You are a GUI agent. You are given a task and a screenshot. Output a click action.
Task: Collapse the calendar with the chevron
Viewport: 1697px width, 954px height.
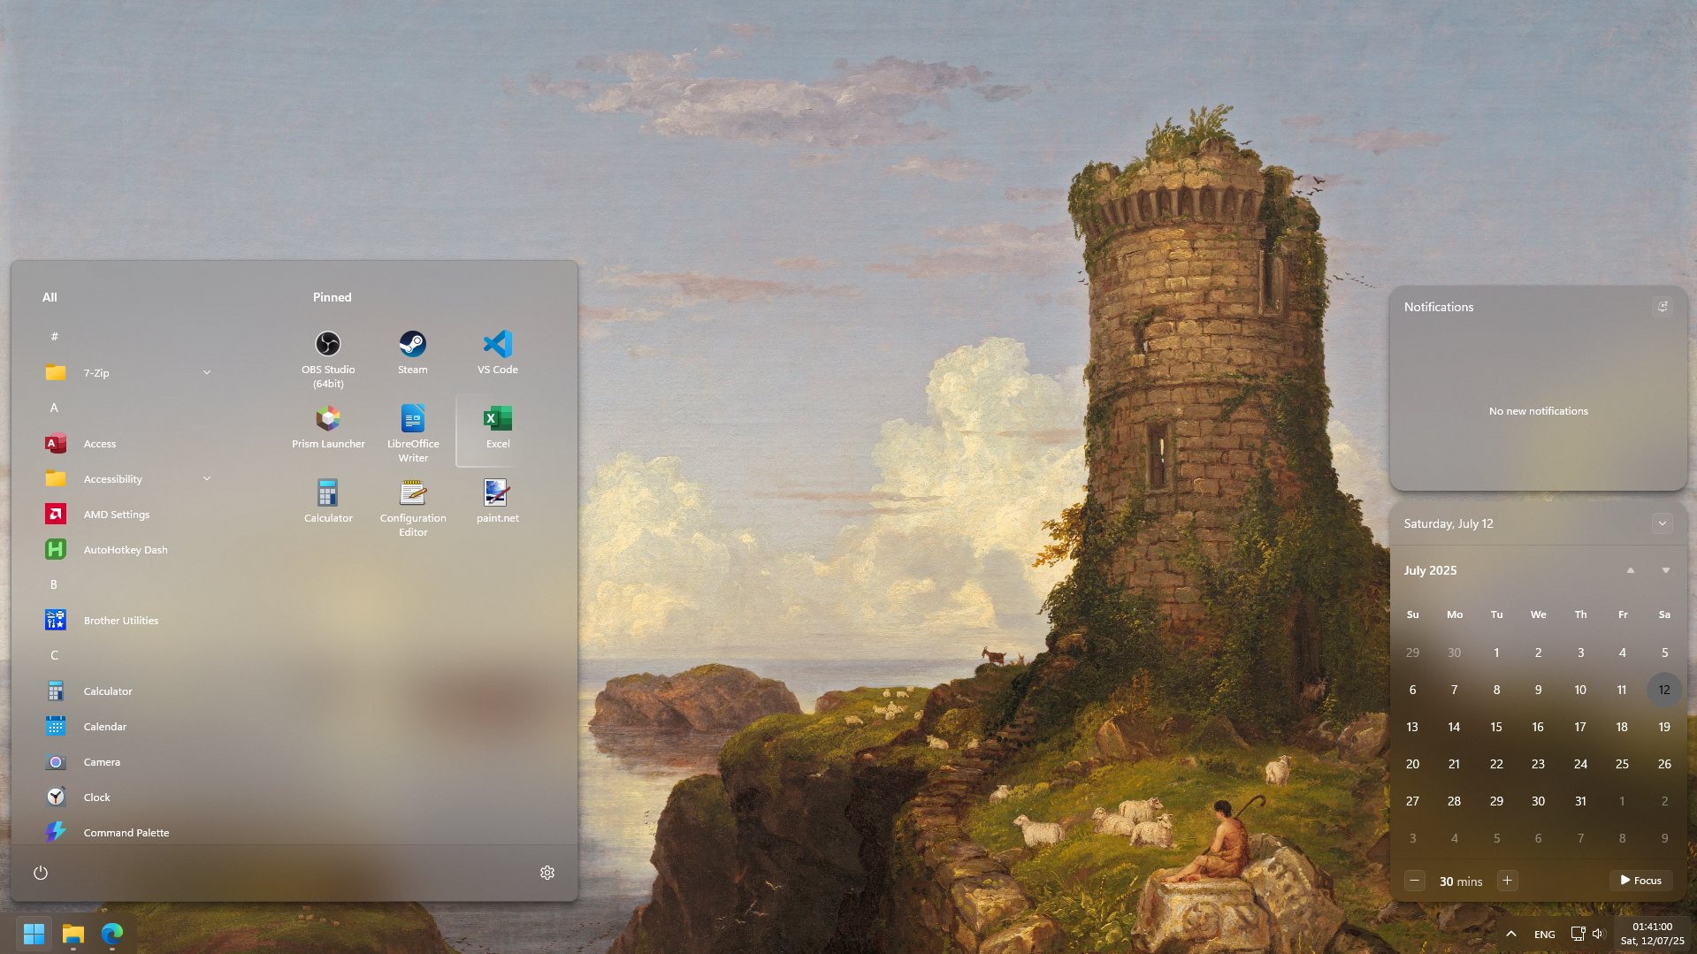1663,523
